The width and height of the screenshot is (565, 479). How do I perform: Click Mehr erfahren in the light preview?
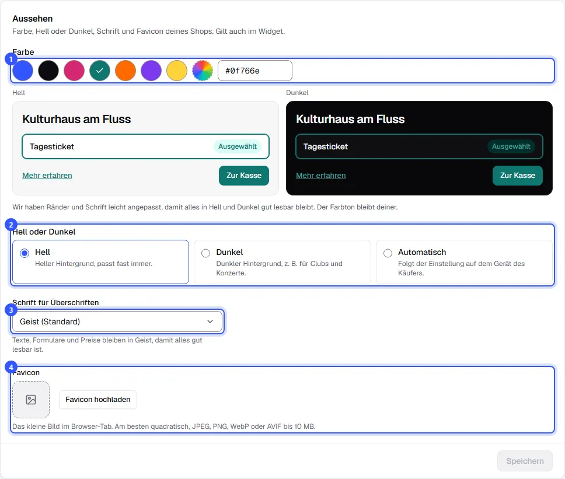pyautogui.click(x=47, y=176)
